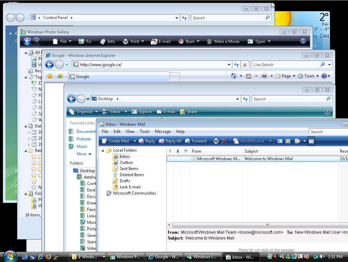
Task: Open the Tools menu in Windows Mail
Action: pos(145,132)
